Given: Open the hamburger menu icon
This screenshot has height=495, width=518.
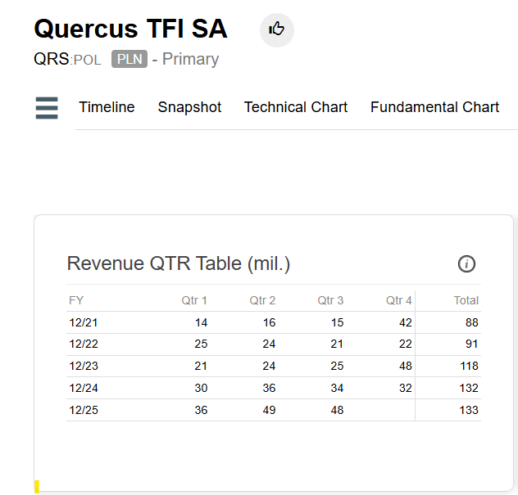Looking at the screenshot, I should click(47, 108).
